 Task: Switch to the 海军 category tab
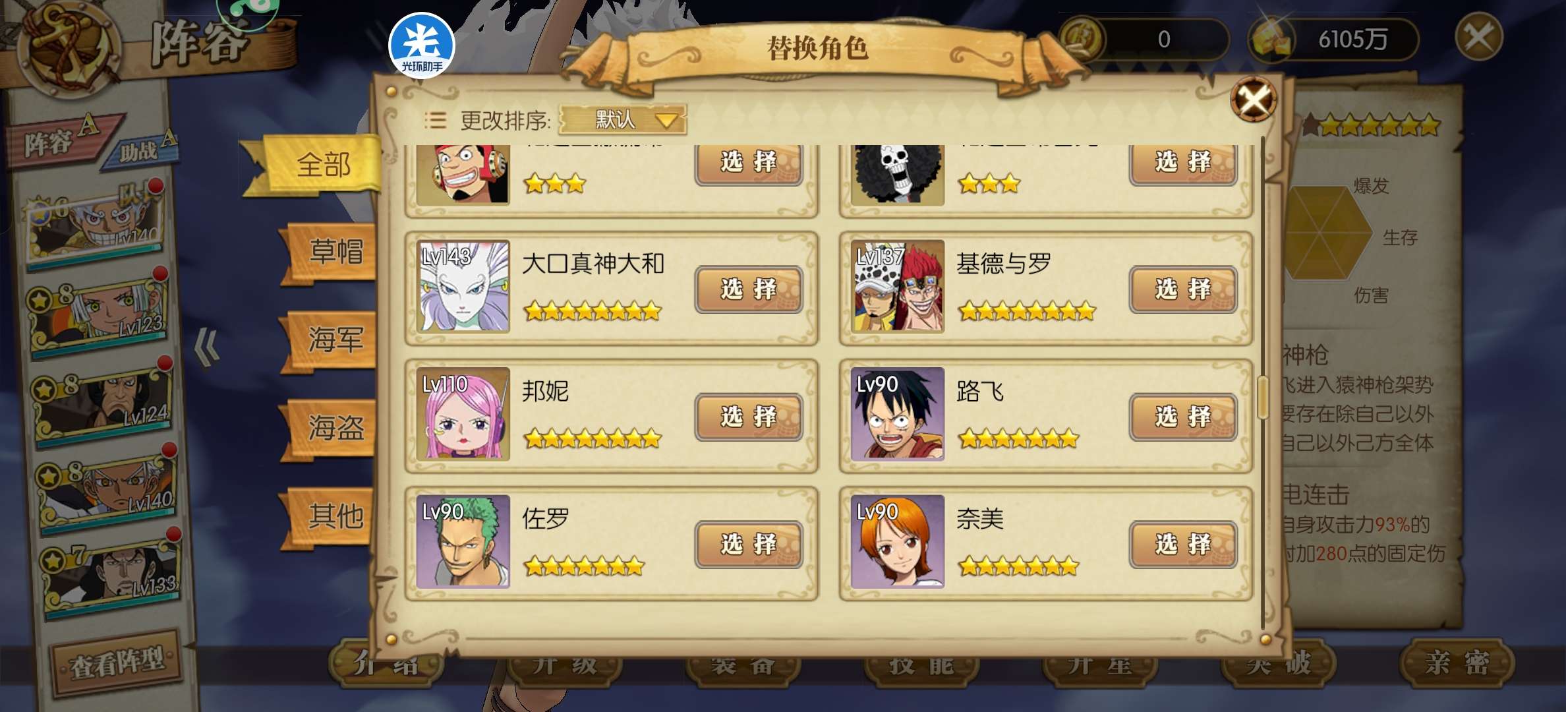click(333, 340)
